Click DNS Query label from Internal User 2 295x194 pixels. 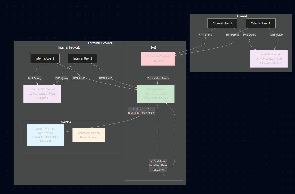click(x=62, y=78)
